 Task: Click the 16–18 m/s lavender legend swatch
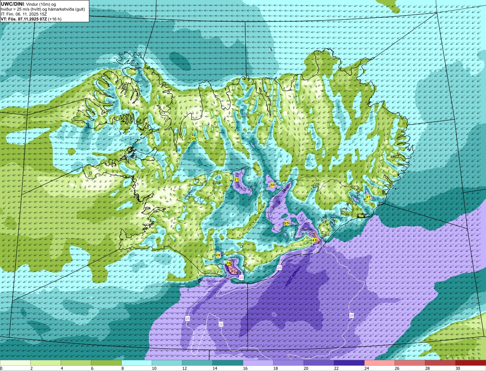click(258, 363)
